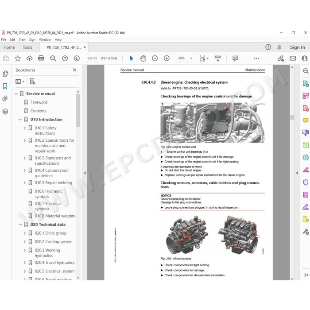Collapse the left navigation pane arrow
This screenshot has height=310, width=310.
point(85,173)
